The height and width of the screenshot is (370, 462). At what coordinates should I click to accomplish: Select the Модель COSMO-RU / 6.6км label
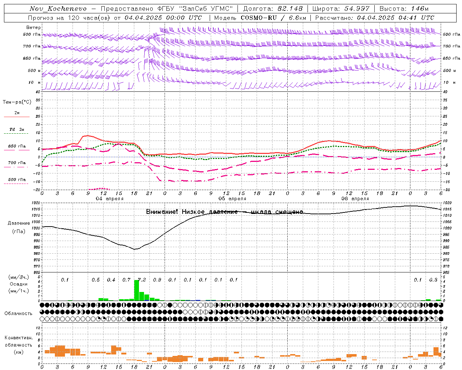(x=260, y=18)
